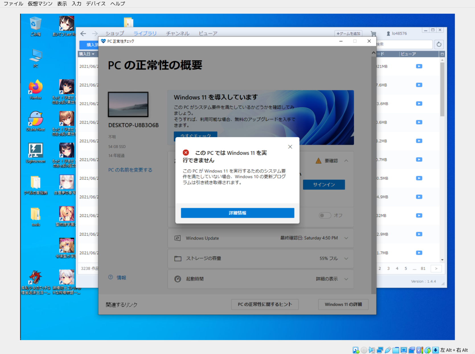
Task: Click the PC の名前を変更する link
Action: [130, 170]
